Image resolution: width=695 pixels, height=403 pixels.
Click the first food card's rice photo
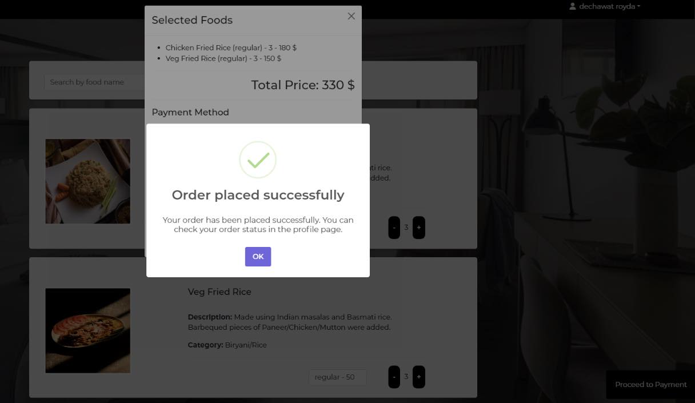(x=88, y=181)
